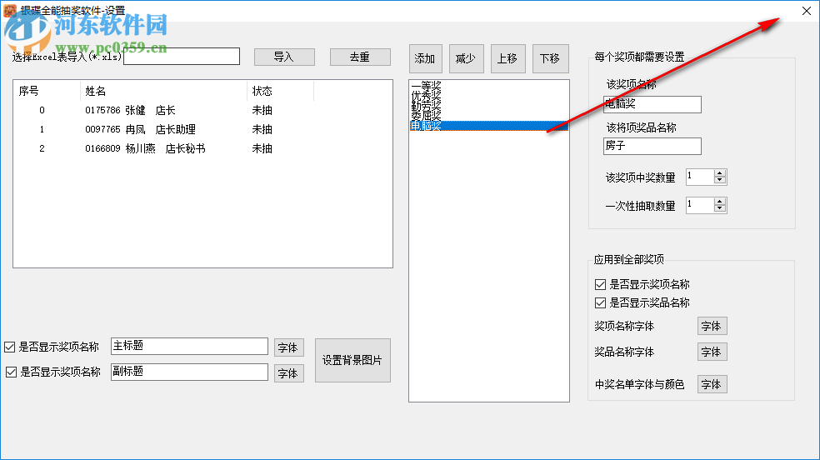The height and width of the screenshot is (460, 820).
Task: Select the highlighted 电脑奖 list entry
Action: (489, 126)
